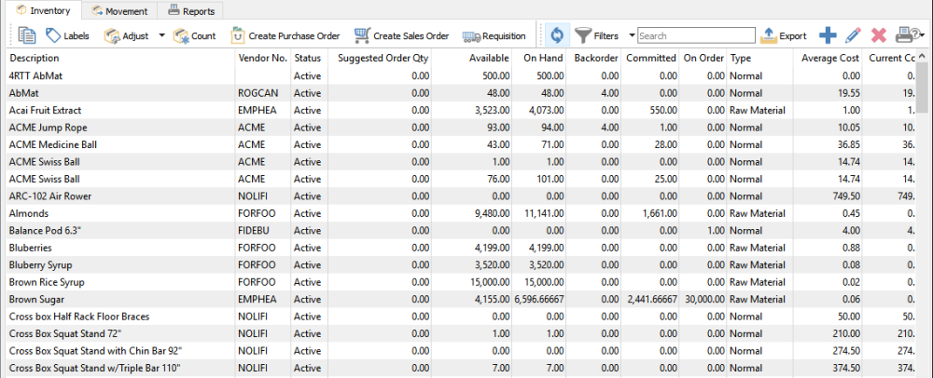
Task: Select Brown Rice Syrup row
Action: point(461,282)
